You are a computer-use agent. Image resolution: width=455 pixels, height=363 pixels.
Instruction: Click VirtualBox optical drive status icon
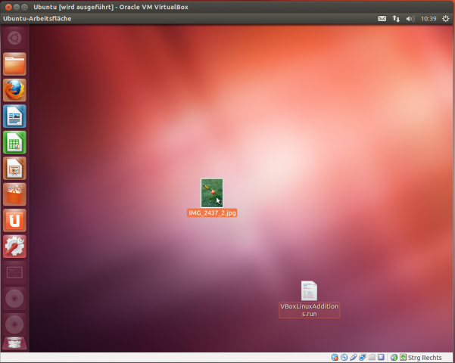coord(344,357)
